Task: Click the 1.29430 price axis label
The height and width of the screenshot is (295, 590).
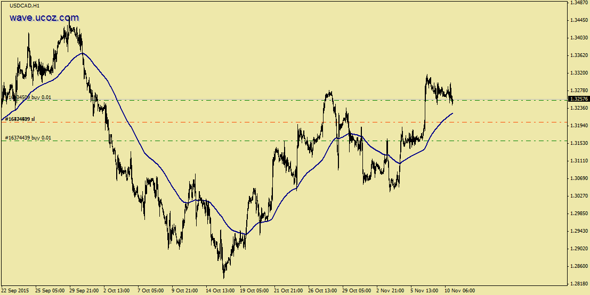Action: [x=579, y=231]
